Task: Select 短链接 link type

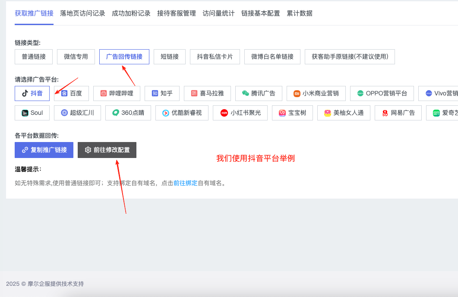Action: click(x=169, y=57)
